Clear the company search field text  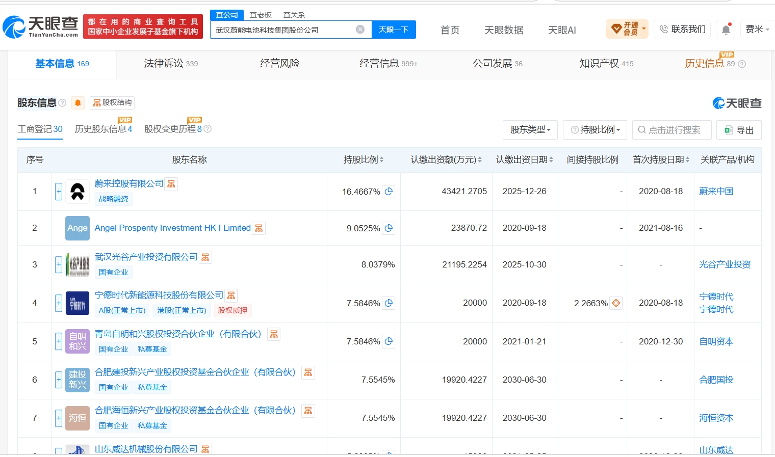click(x=360, y=30)
